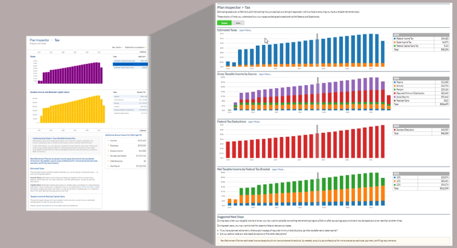Viewport: 457px width, 248px height.
Task: Select the 12% tax bracket legend row
Action: (x=421, y=181)
